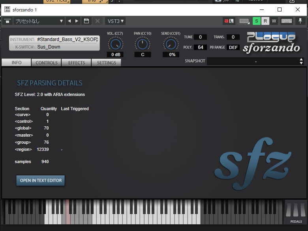Viewport: 308px width, 231px height.
Task: Toggle automation Read R button
Action: (x=265, y=21)
